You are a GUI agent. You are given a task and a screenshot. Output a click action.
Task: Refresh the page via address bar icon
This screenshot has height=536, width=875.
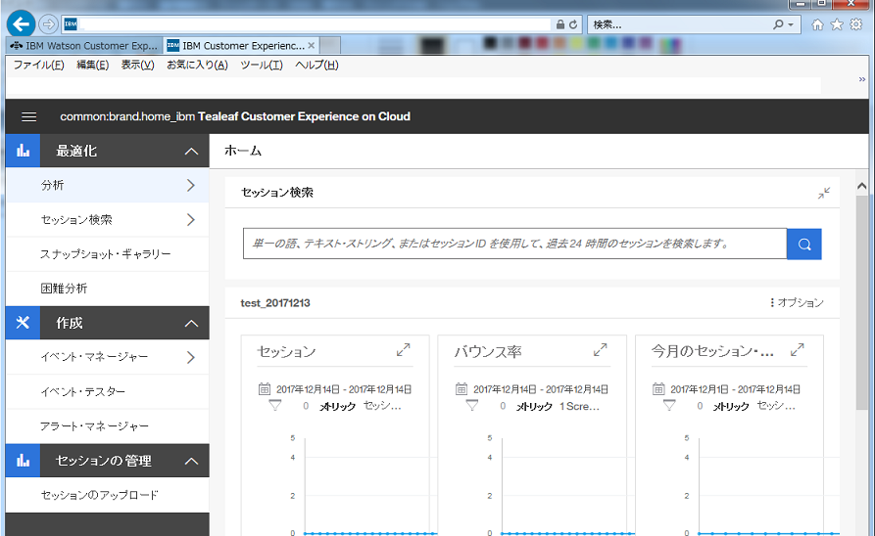click(x=573, y=24)
